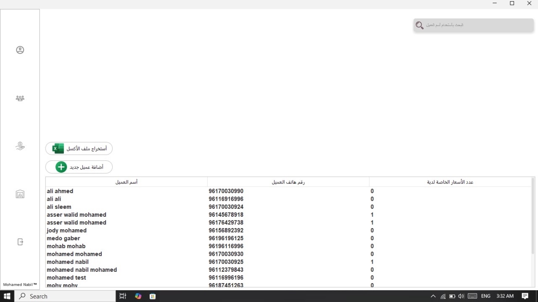Select the customer row mohab mohab
The image size is (538, 302).
pyautogui.click(x=288, y=246)
